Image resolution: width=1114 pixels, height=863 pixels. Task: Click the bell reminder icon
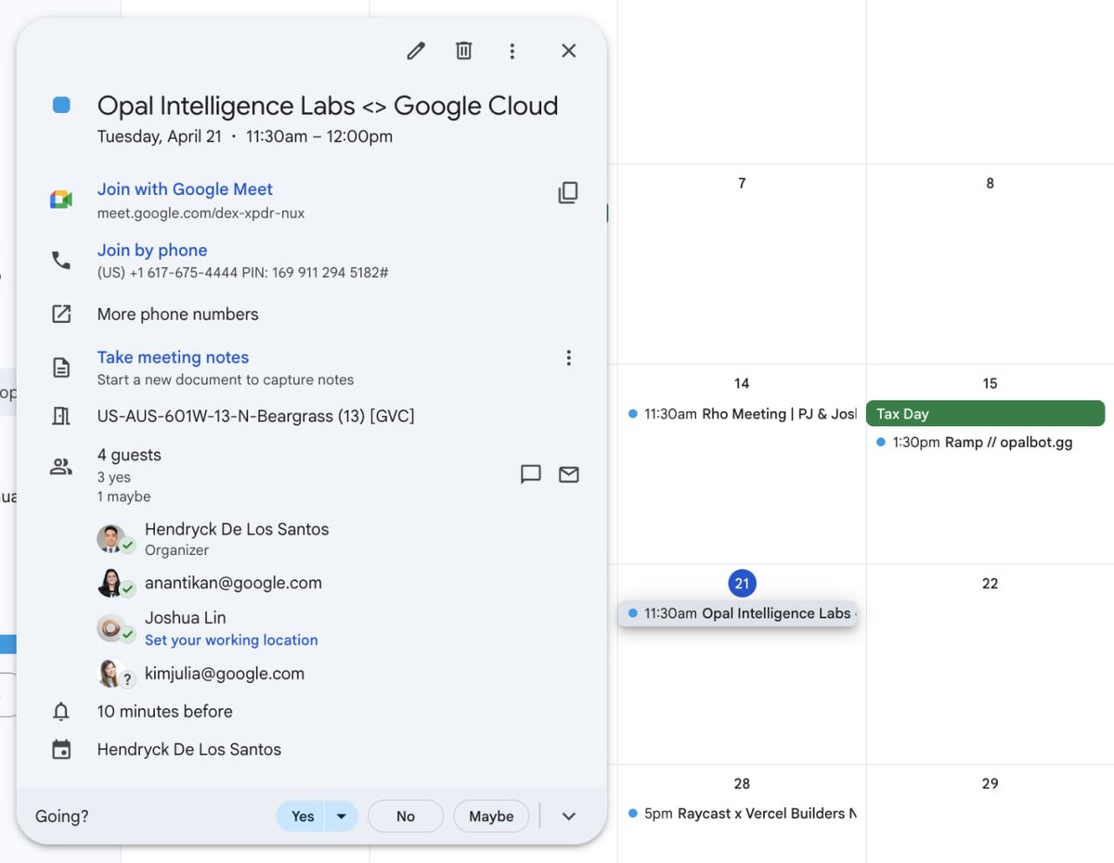61,712
